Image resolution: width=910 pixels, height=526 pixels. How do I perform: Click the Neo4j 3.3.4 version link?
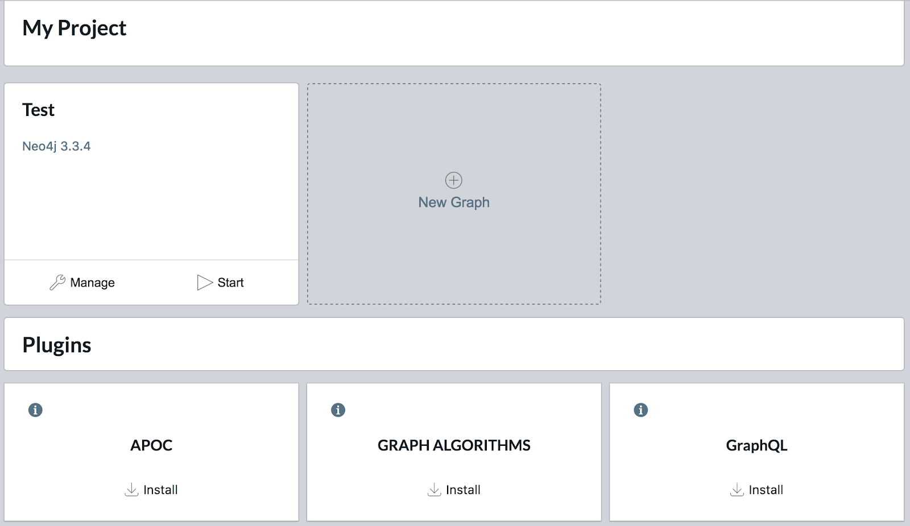[x=56, y=146]
